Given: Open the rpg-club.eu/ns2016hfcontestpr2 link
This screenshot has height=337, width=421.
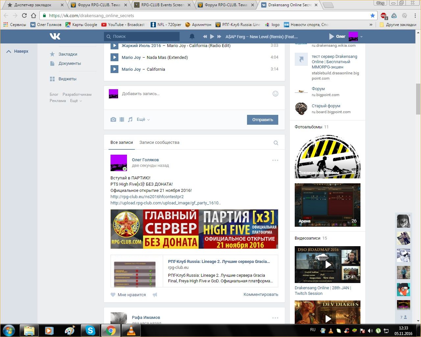Looking at the screenshot, I should click(x=147, y=197).
